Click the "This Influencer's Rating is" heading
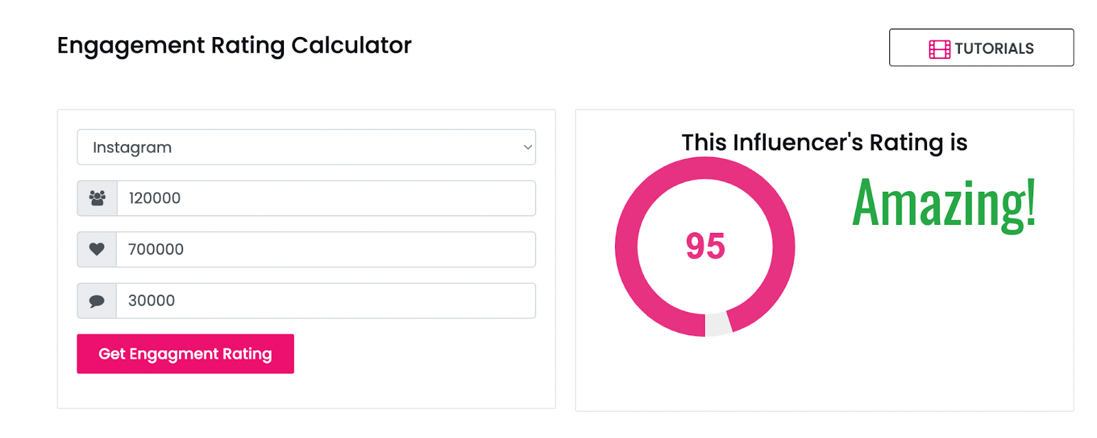This screenshot has width=1097, height=438. tap(824, 143)
